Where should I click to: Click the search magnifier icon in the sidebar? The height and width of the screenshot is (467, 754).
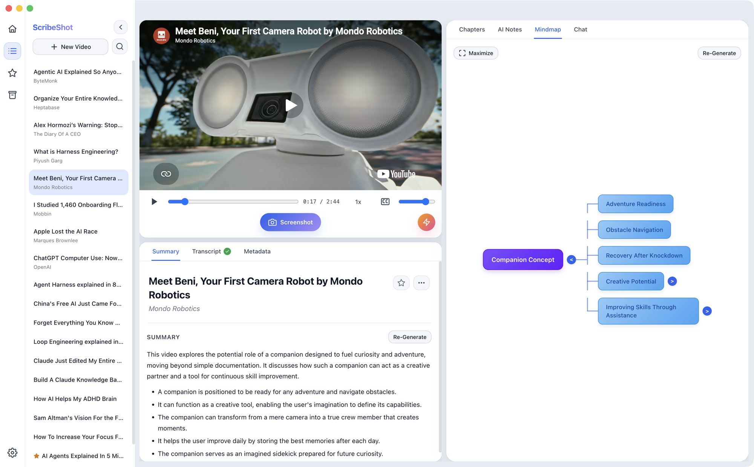coord(120,46)
